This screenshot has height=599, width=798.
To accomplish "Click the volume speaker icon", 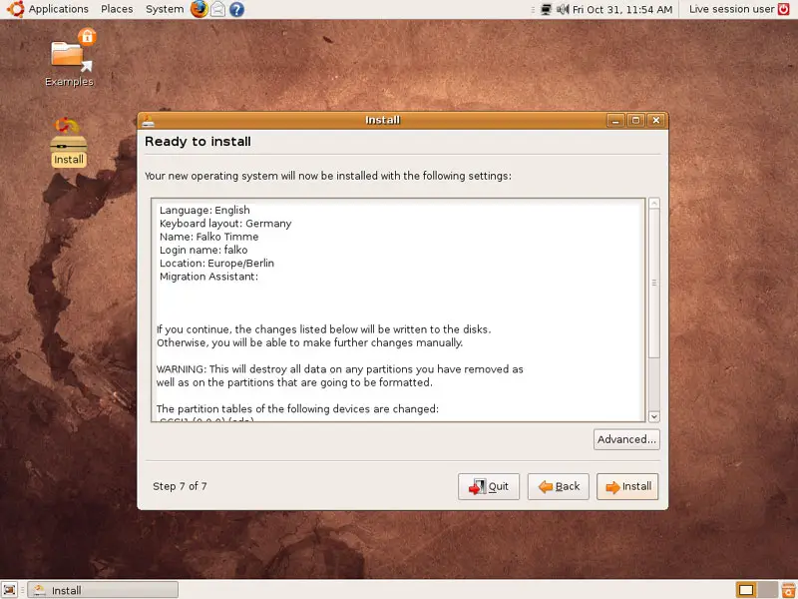I will pyautogui.click(x=563, y=9).
